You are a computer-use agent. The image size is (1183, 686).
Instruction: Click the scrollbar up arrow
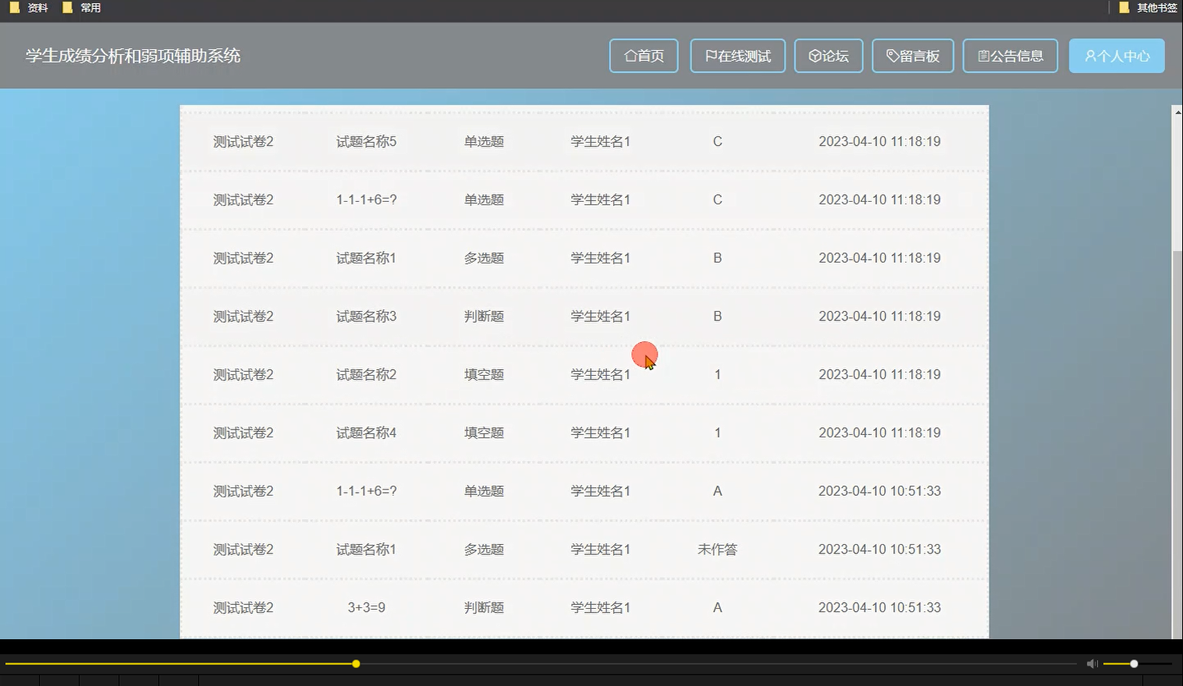[1177, 112]
